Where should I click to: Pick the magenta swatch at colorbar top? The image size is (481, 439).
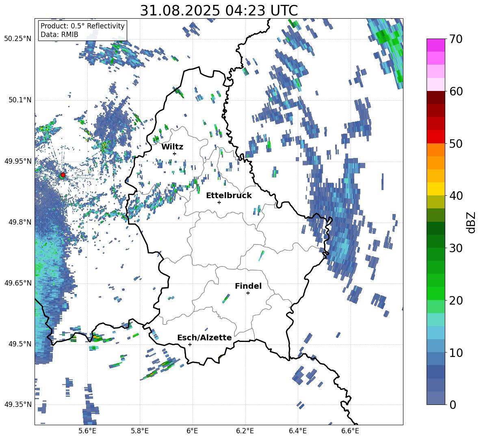click(x=435, y=45)
